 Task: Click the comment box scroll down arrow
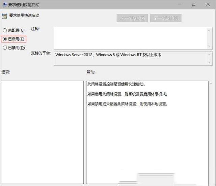(x=209, y=46)
